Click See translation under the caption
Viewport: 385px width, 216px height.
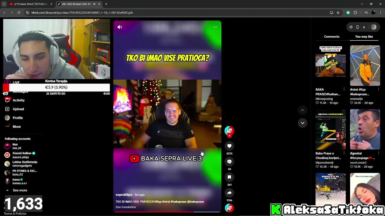(x=126, y=207)
